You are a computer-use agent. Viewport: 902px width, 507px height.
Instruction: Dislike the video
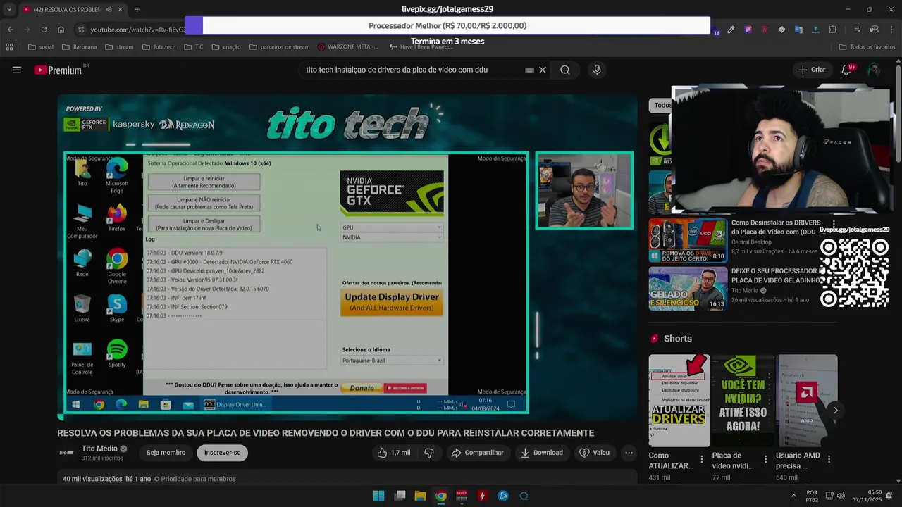coord(429,453)
